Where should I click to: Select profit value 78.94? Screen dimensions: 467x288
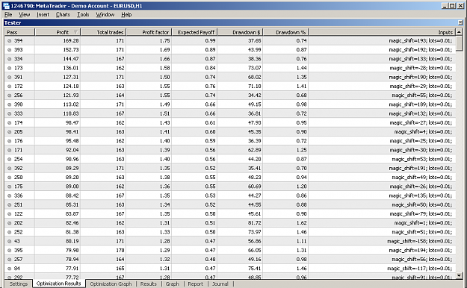pyautogui.click(x=72, y=260)
